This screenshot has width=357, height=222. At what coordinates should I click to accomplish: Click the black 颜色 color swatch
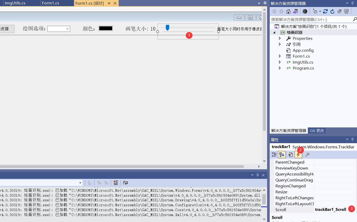pos(106,28)
